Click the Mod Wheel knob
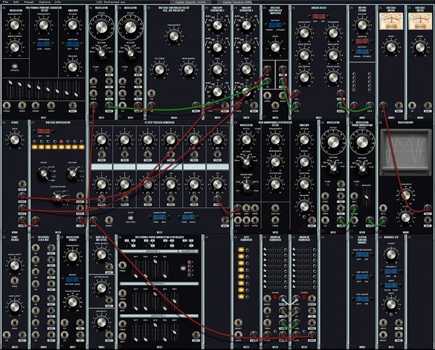 tap(102, 255)
